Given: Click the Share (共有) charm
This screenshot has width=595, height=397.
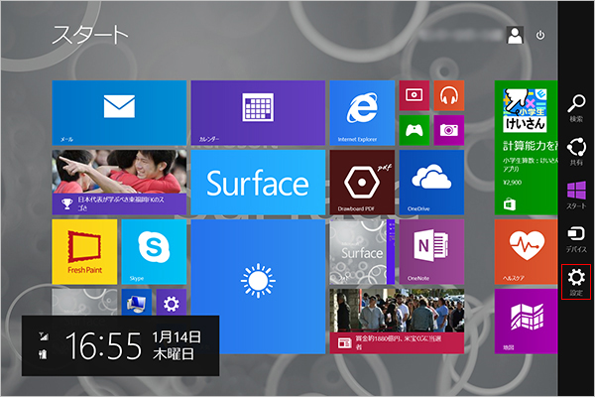Looking at the screenshot, I should pos(576,152).
